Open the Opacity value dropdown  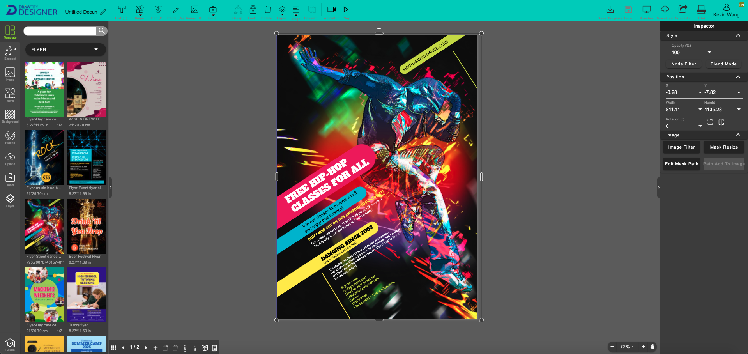coord(709,52)
